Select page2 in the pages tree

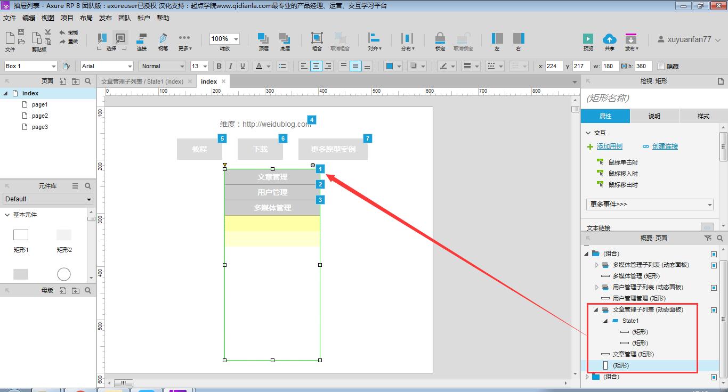[40, 116]
